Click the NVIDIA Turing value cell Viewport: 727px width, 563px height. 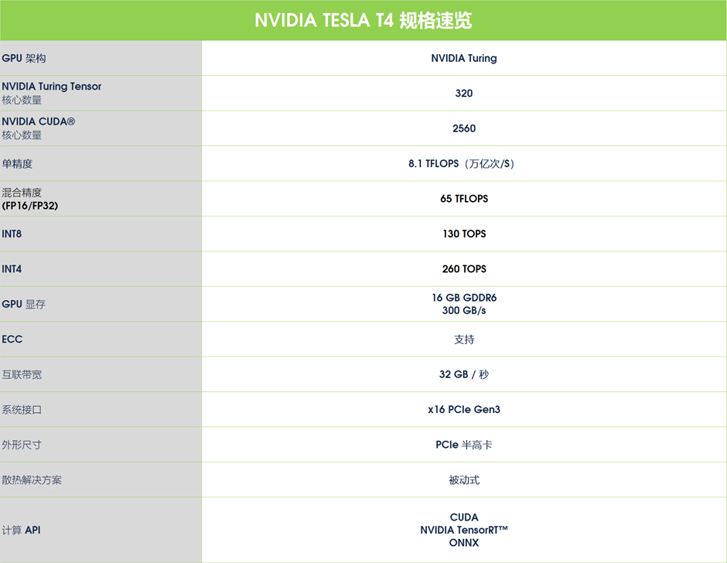[464, 58]
